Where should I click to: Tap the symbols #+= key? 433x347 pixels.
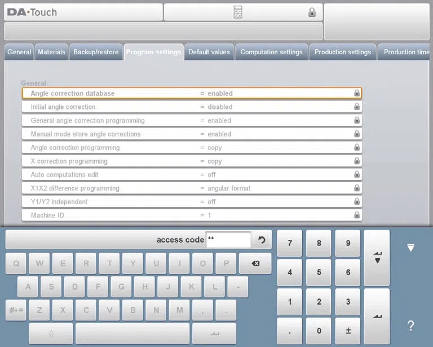(x=16, y=310)
